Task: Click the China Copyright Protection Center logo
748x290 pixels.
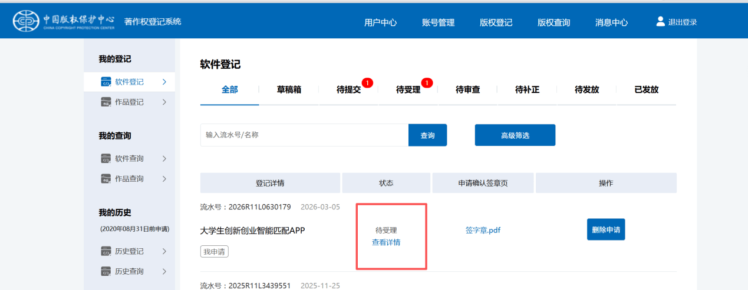Action: (x=64, y=22)
